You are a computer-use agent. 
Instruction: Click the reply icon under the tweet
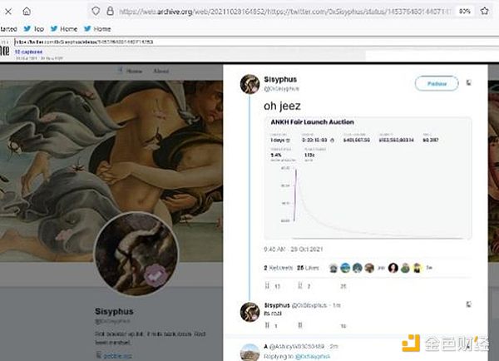point(267,285)
